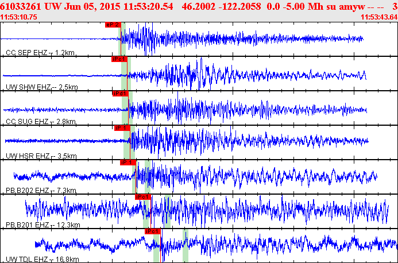This screenshot has width=398, height=263.
Task: Select the red pick flag on B202 trace
Action: point(127,163)
